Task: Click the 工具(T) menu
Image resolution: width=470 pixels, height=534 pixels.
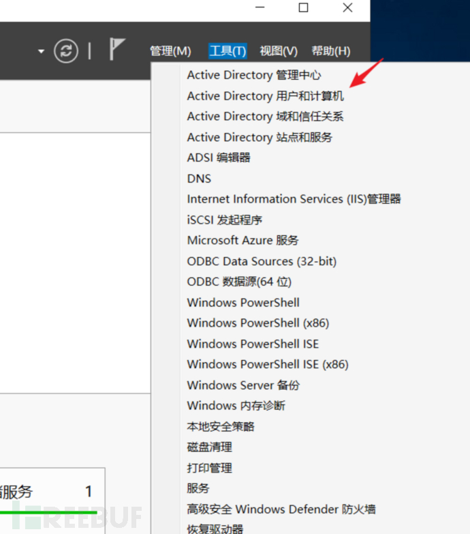Action: click(228, 51)
